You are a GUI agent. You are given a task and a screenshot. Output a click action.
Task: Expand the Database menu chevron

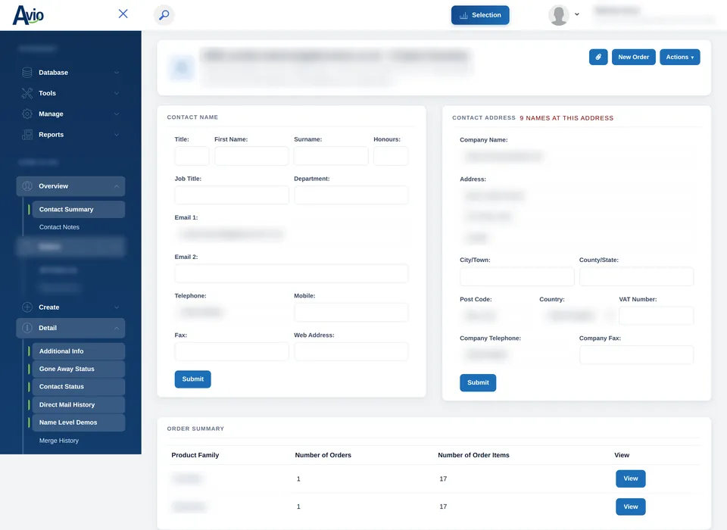pos(117,73)
